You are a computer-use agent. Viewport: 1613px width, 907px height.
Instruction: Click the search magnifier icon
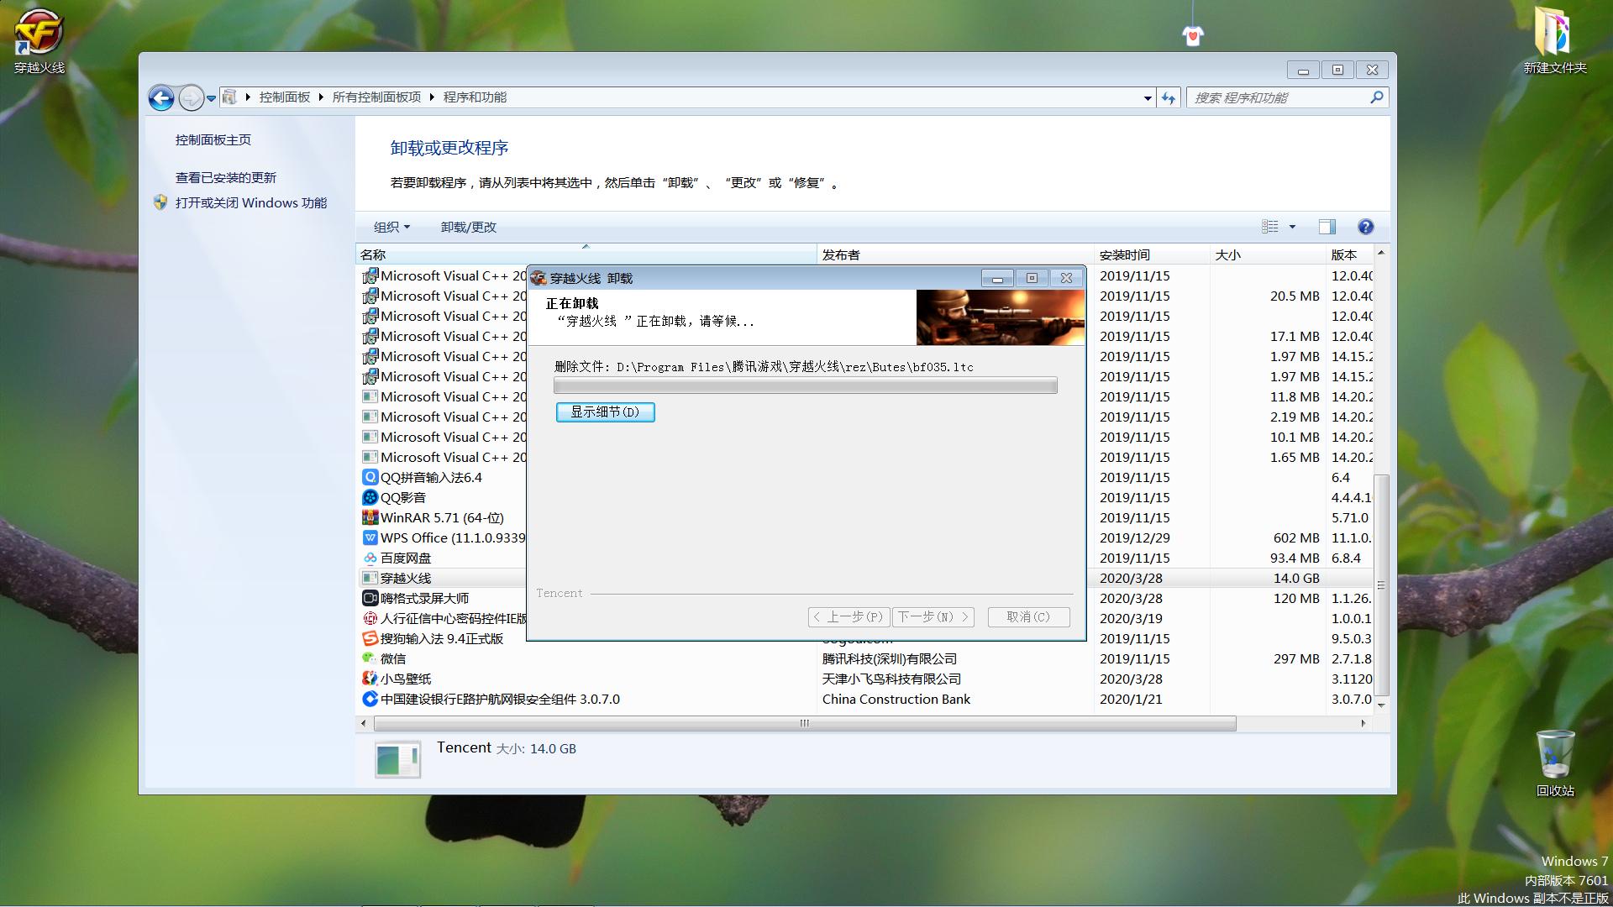click(1376, 97)
